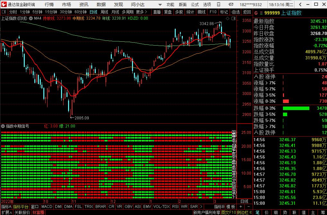Switch to 60分钟 period

pos(81,12)
